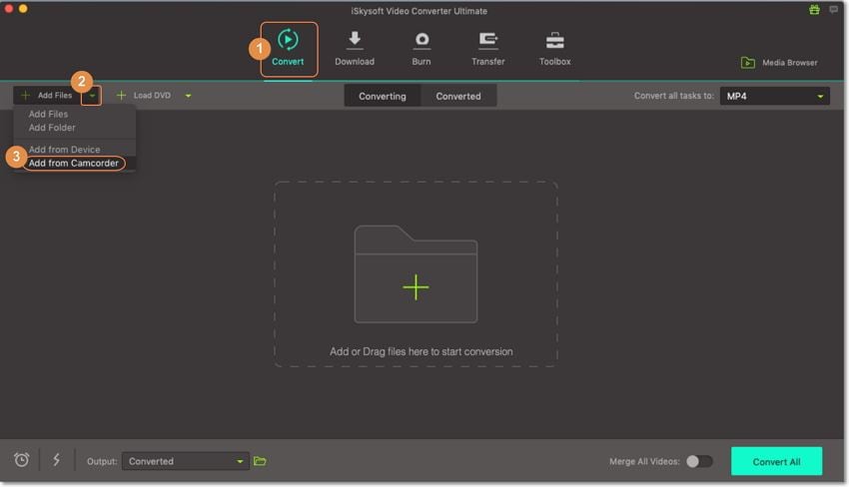Open the Transfer section

coord(487,49)
